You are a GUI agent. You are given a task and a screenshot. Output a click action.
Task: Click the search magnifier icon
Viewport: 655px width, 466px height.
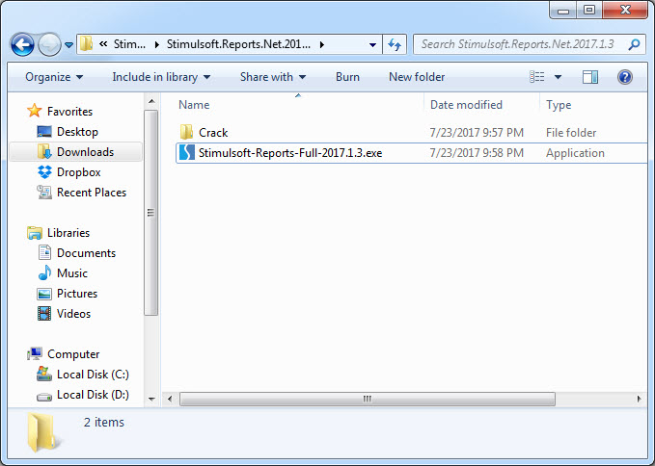pyautogui.click(x=634, y=44)
